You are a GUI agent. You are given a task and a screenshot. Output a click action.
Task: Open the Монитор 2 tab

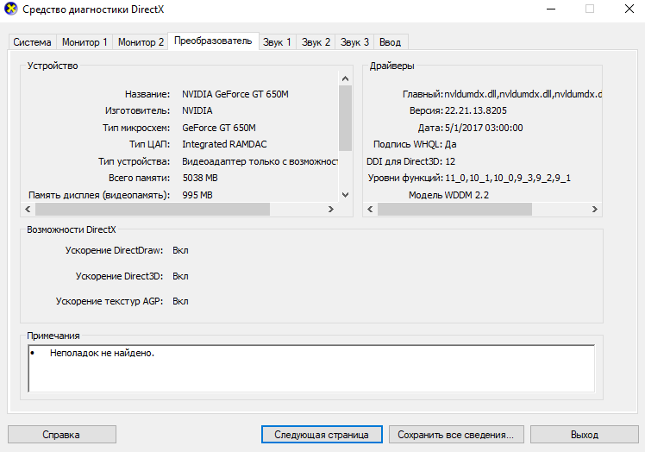tap(141, 42)
